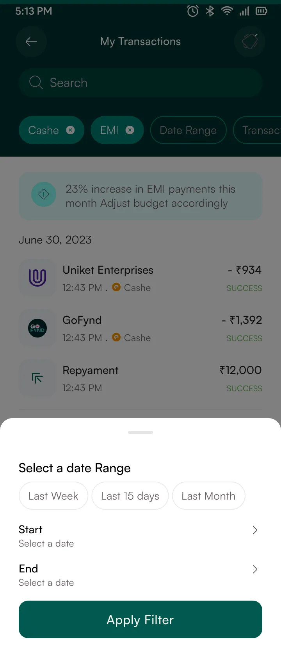Tap the Uniket Enterprises logo icon
The image size is (281, 657).
click(37, 278)
